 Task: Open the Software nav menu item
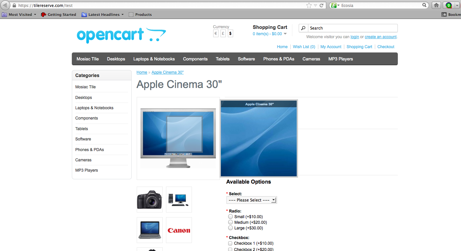246,59
